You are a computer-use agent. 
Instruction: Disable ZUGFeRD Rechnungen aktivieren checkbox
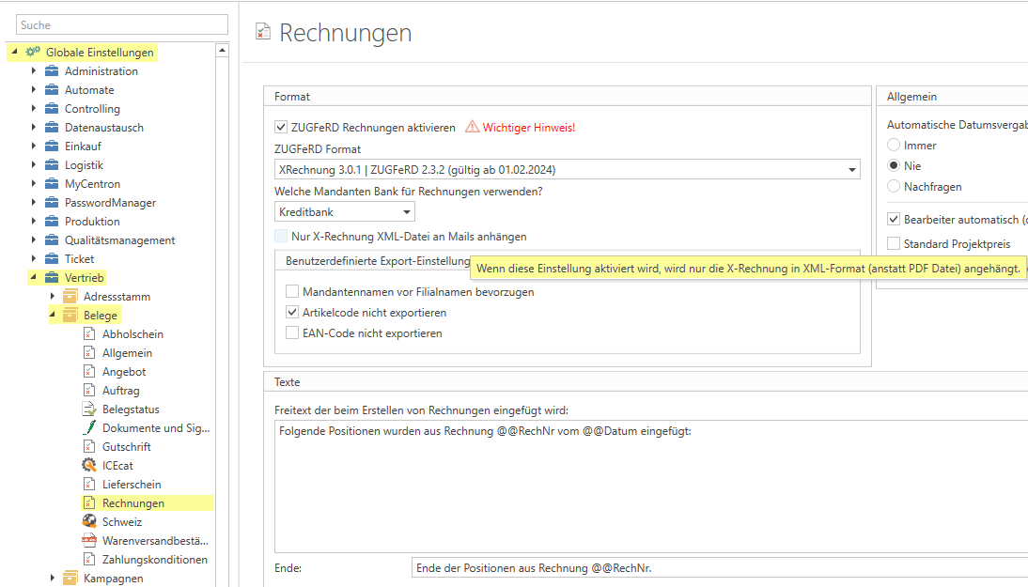281,128
